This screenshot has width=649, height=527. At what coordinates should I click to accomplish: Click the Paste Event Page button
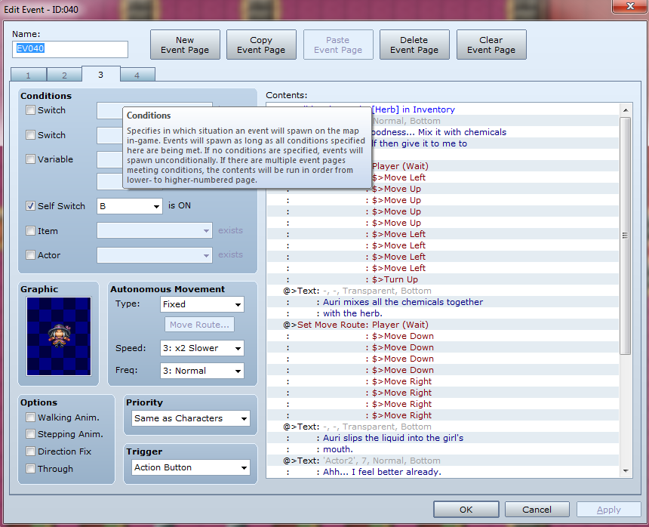coord(338,45)
